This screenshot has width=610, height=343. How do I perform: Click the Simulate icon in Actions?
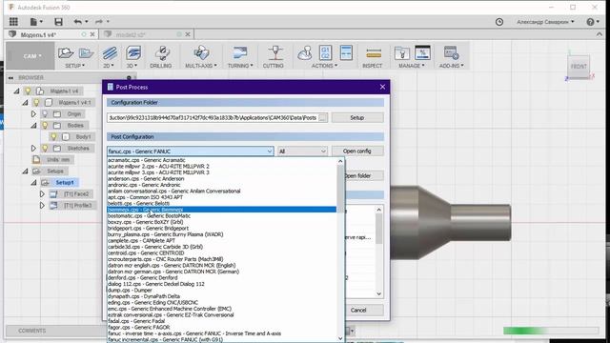(305, 53)
